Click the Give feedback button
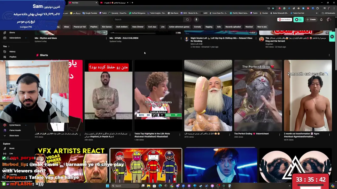 click(x=285, y=19)
